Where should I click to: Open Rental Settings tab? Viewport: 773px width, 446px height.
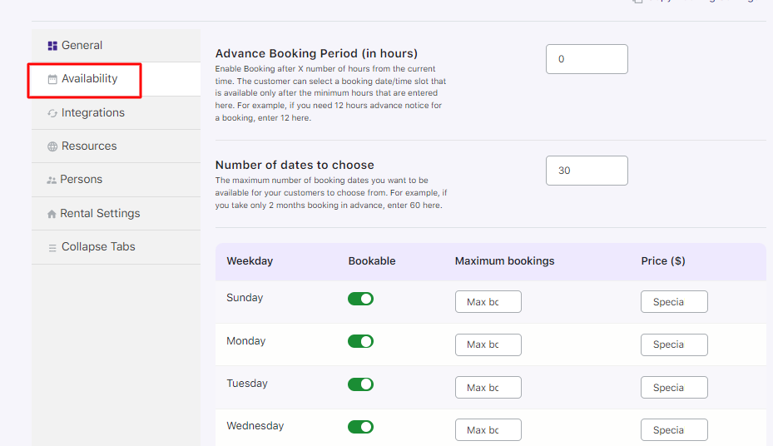116,213
